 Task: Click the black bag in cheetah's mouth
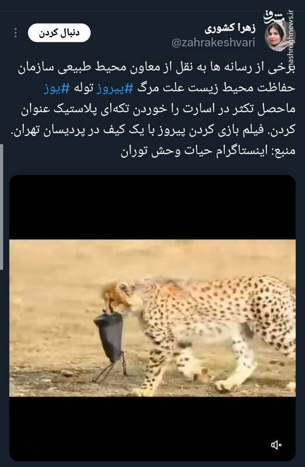click(x=110, y=340)
